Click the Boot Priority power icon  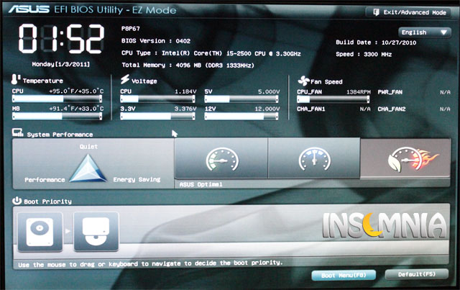[17, 200]
